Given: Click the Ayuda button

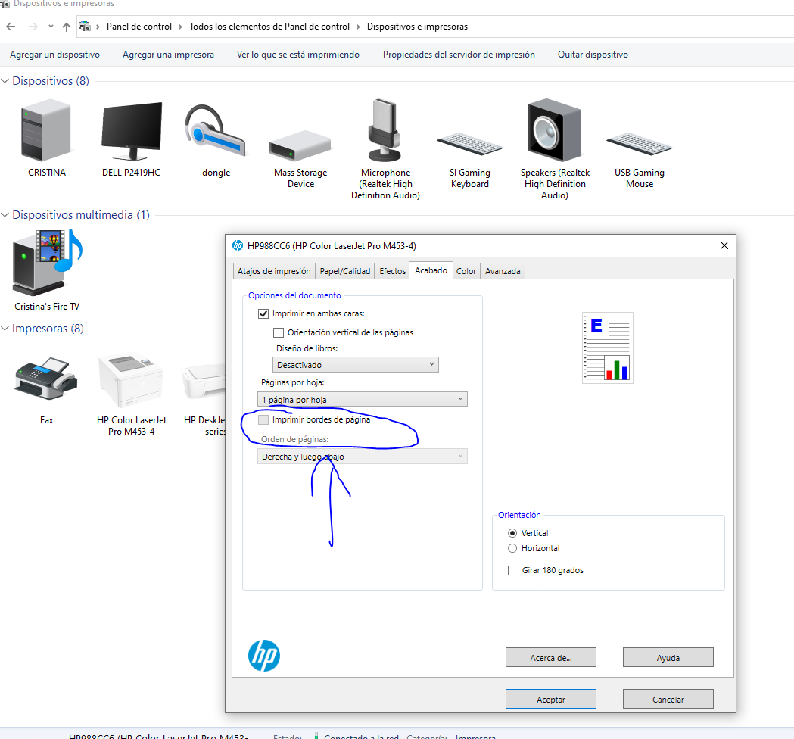Looking at the screenshot, I should click(668, 657).
